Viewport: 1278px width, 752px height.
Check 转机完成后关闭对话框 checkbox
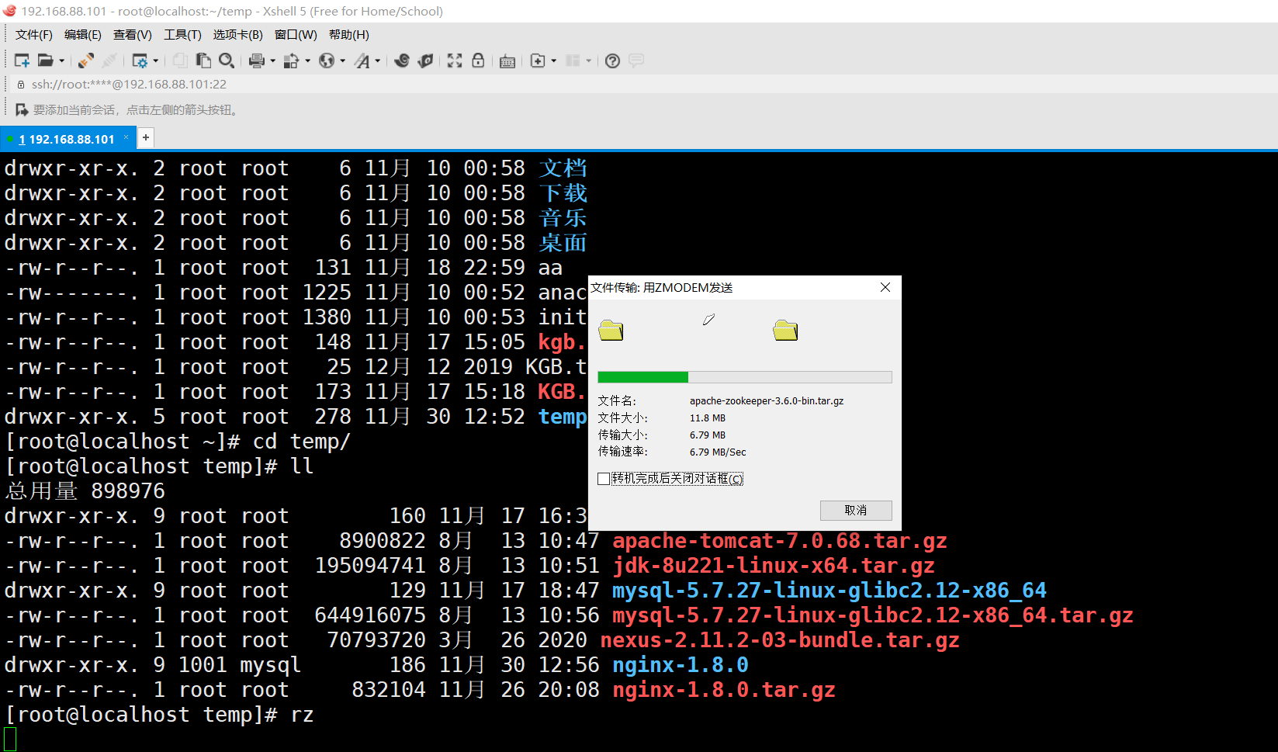(x=604, y=479)
